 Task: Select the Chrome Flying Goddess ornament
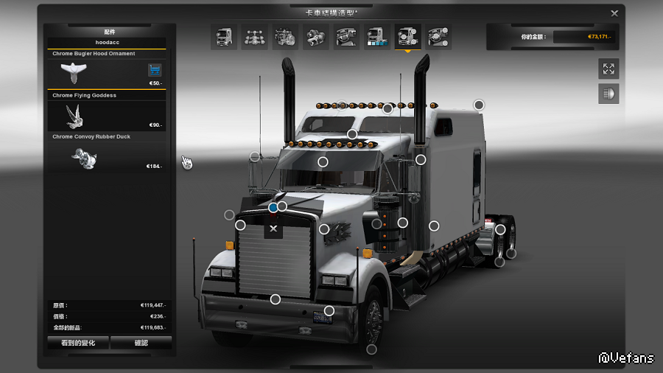click(x=107, y=116)
